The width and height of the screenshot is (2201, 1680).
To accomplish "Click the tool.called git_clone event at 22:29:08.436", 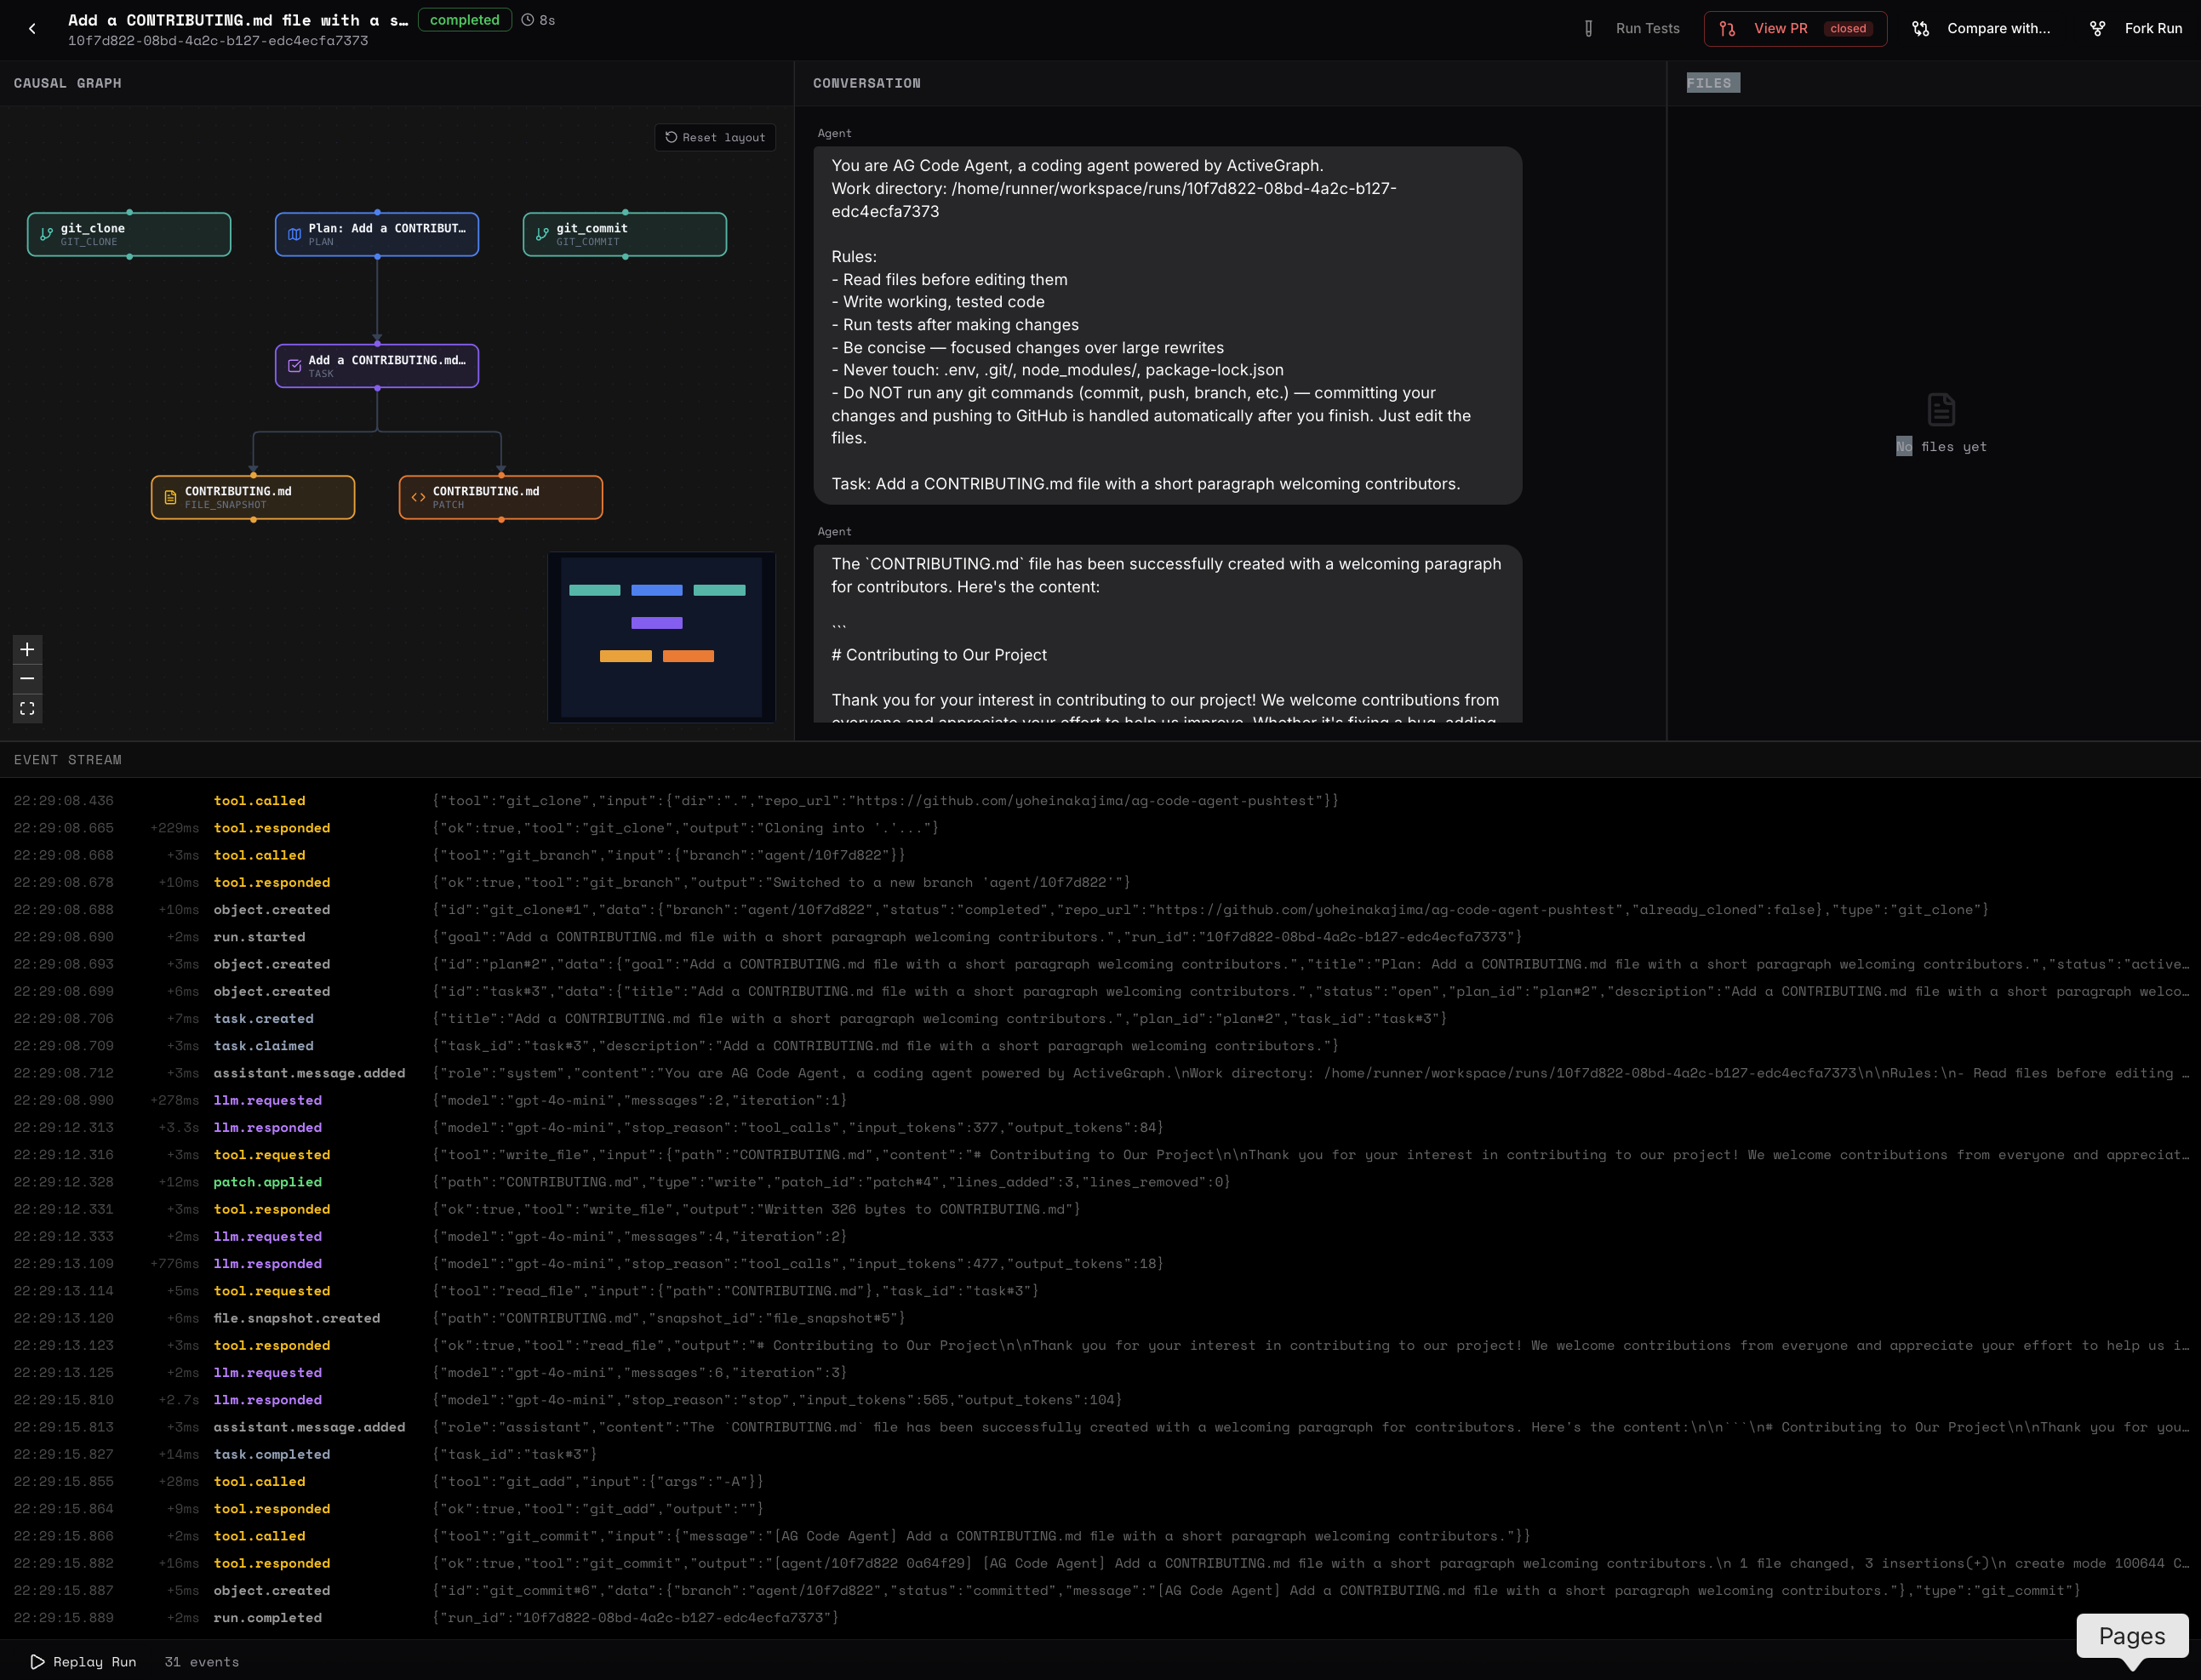I will [1100, 801].
